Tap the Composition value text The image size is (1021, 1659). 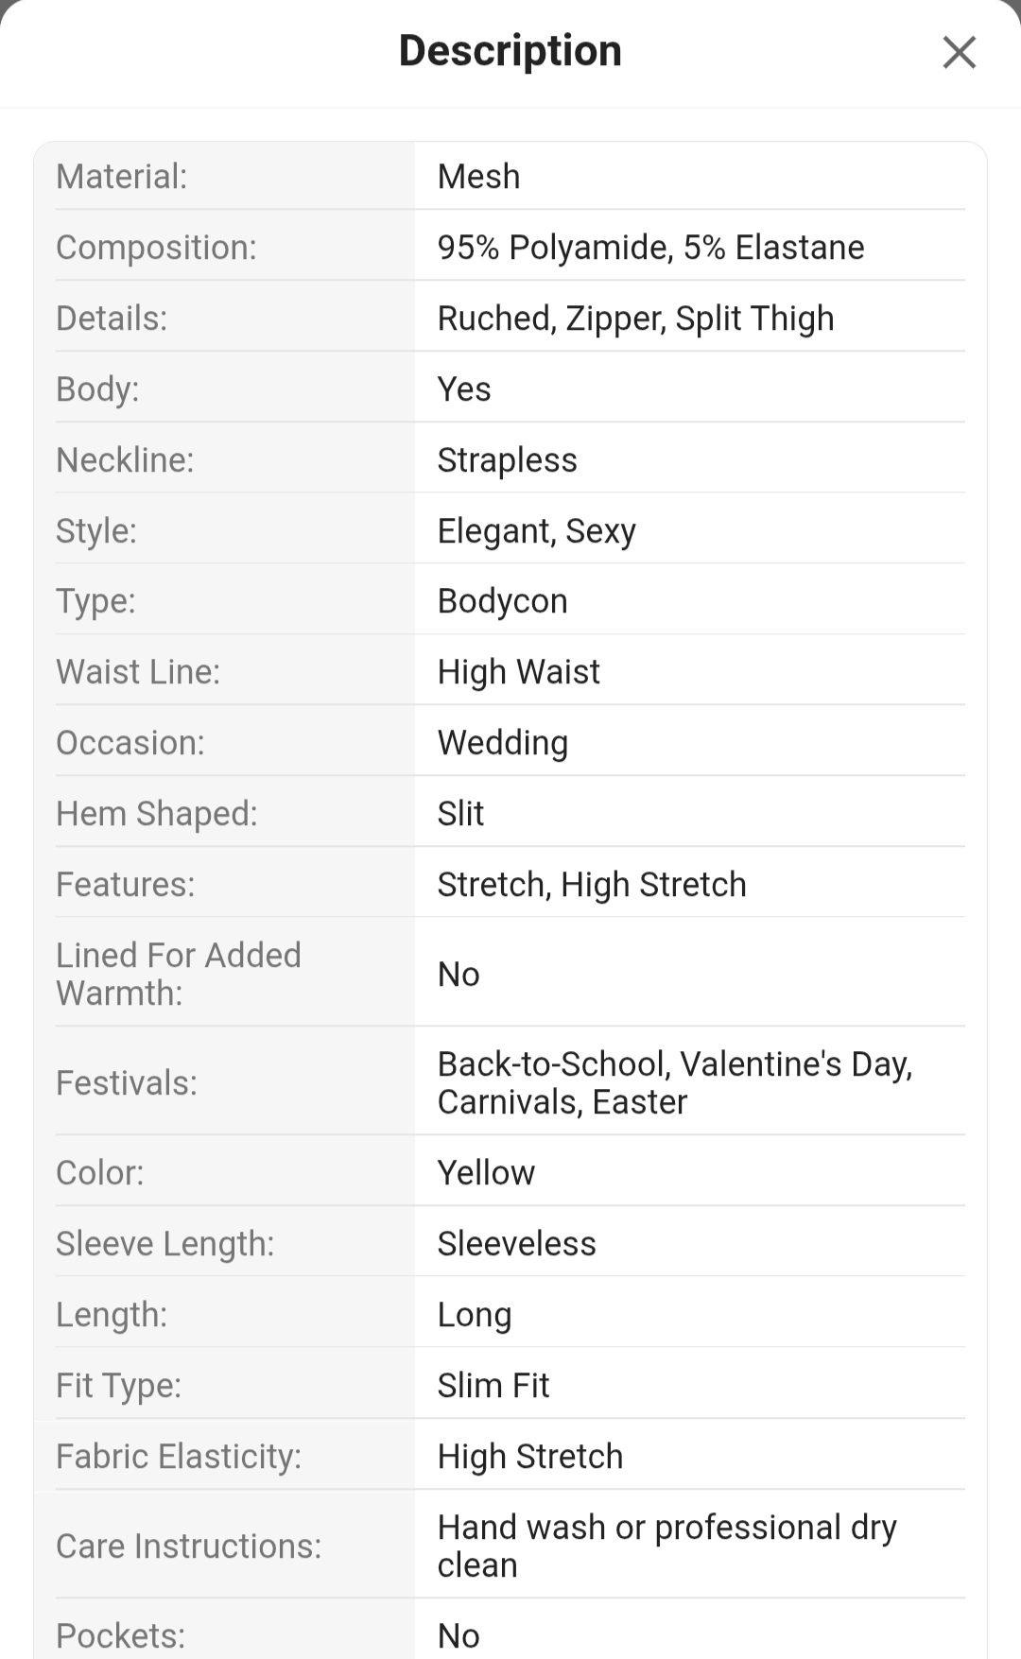coord(650,248)
